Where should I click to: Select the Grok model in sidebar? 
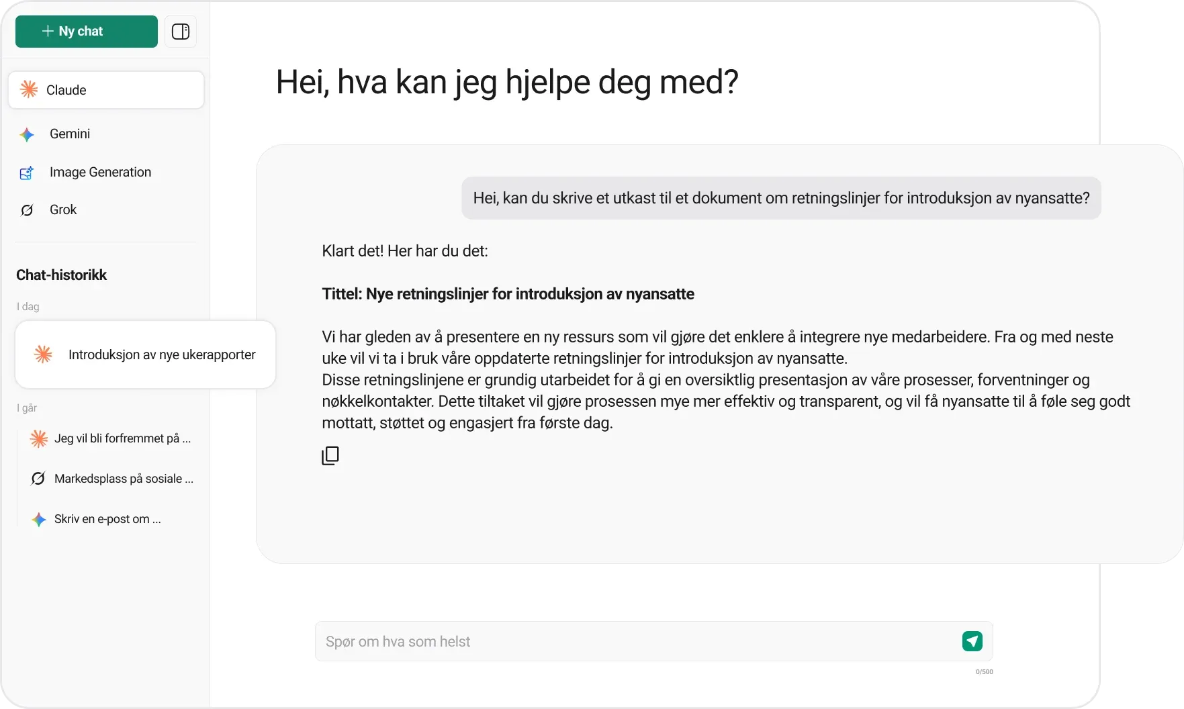click(x=63, y=210)
